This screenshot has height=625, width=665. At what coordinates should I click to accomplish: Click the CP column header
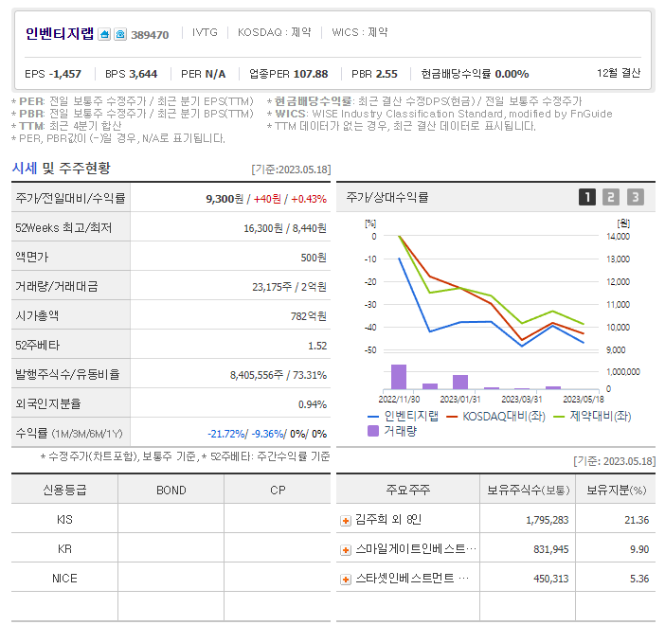[x=278, y=491]
